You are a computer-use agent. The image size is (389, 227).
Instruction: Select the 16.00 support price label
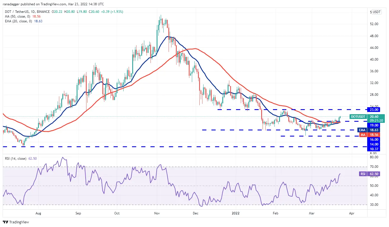[x=374, y=139]
